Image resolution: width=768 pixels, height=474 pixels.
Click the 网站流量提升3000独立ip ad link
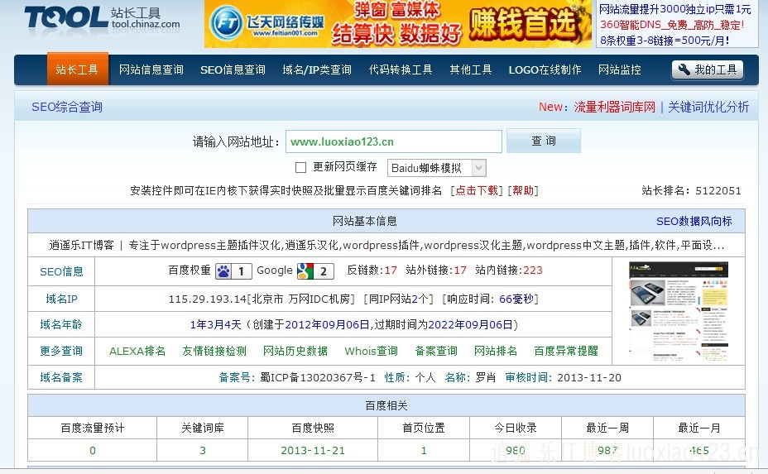tap(674, 9)
